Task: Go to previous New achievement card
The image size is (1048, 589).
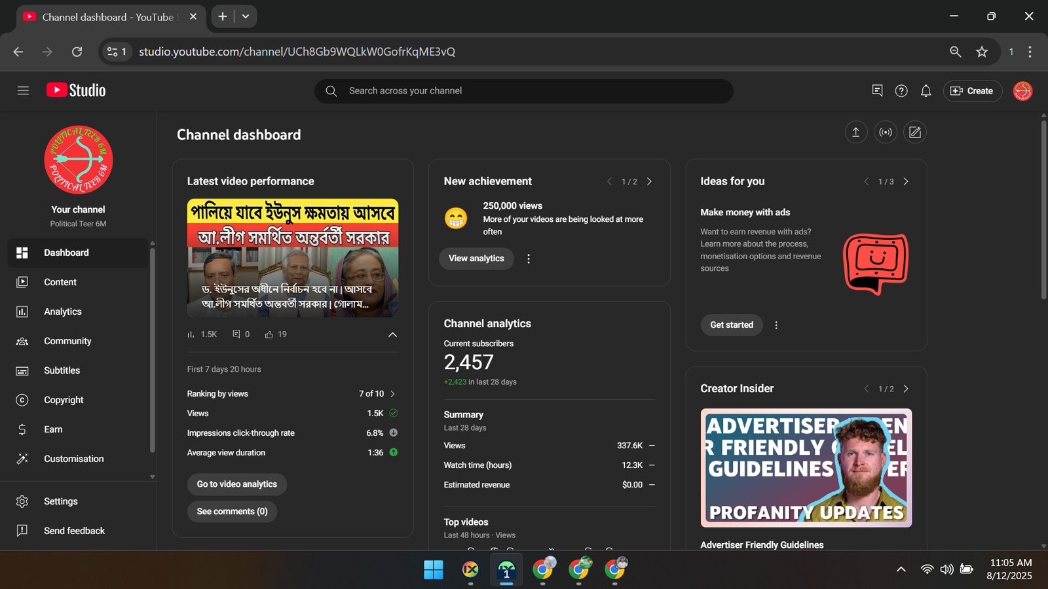Action: 609,181
